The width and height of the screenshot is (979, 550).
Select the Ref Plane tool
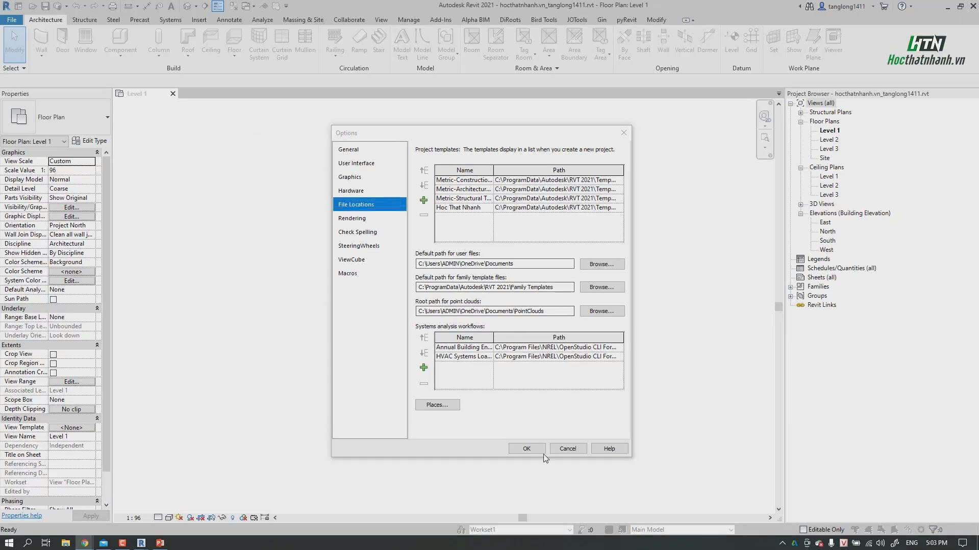click(813, 44)
